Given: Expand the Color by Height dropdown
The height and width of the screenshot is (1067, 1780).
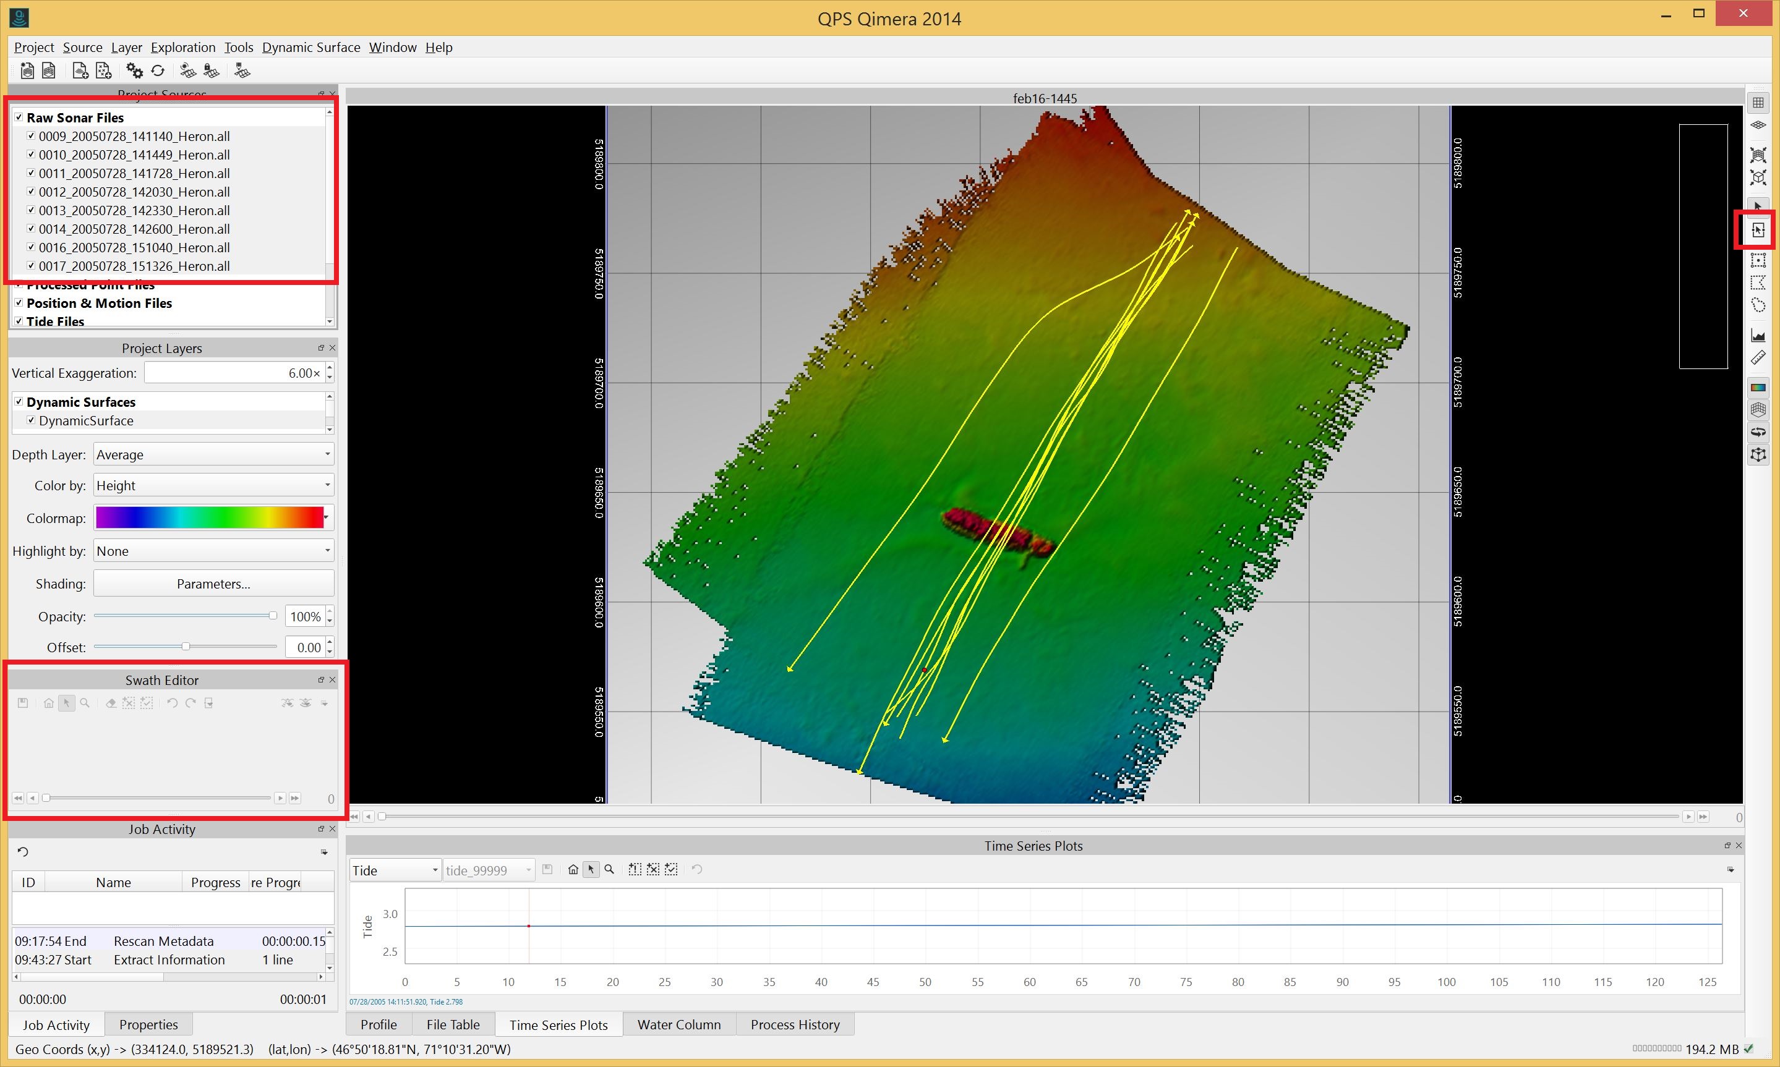Looking at the screenshot, I should (x=213, y=485).
